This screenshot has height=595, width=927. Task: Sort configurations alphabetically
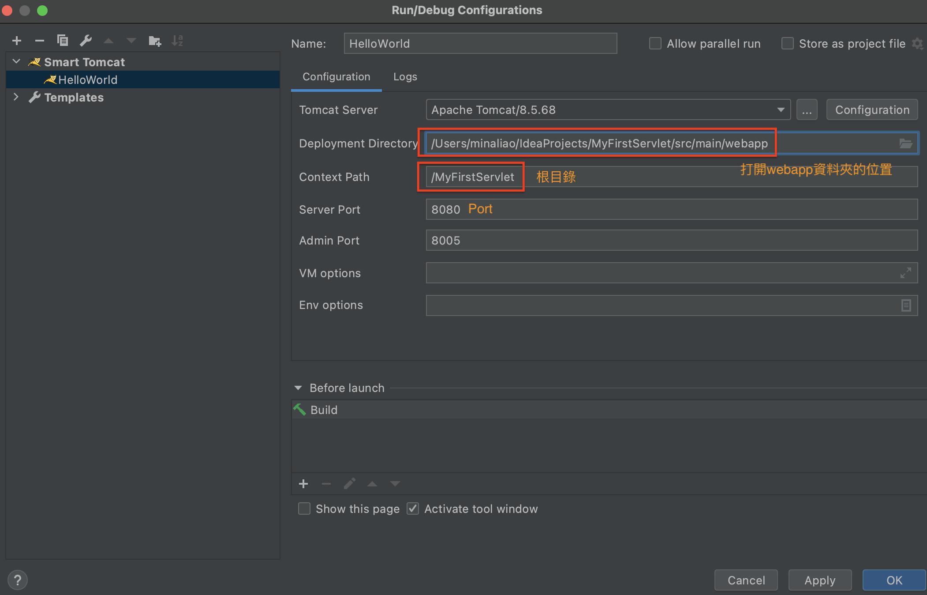point(177,41)
